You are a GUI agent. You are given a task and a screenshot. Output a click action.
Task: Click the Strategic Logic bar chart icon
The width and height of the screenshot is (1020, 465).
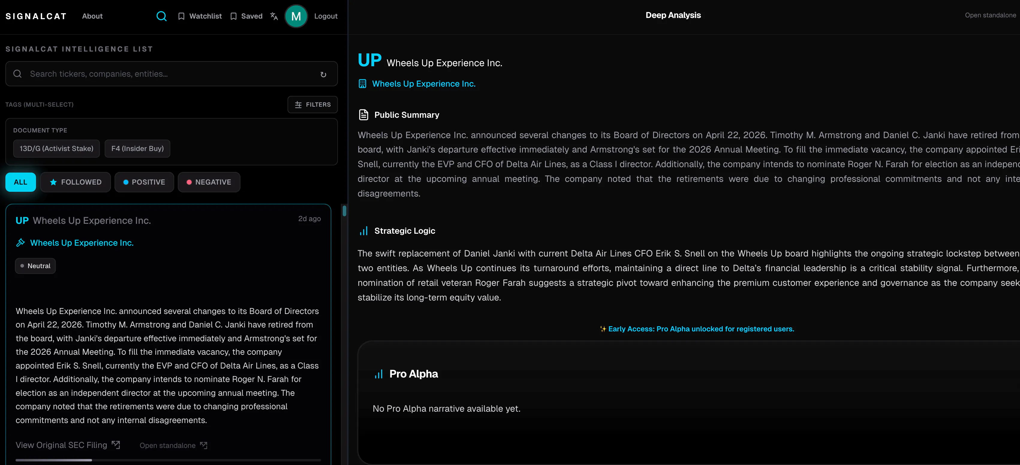(x=363, y=231)
